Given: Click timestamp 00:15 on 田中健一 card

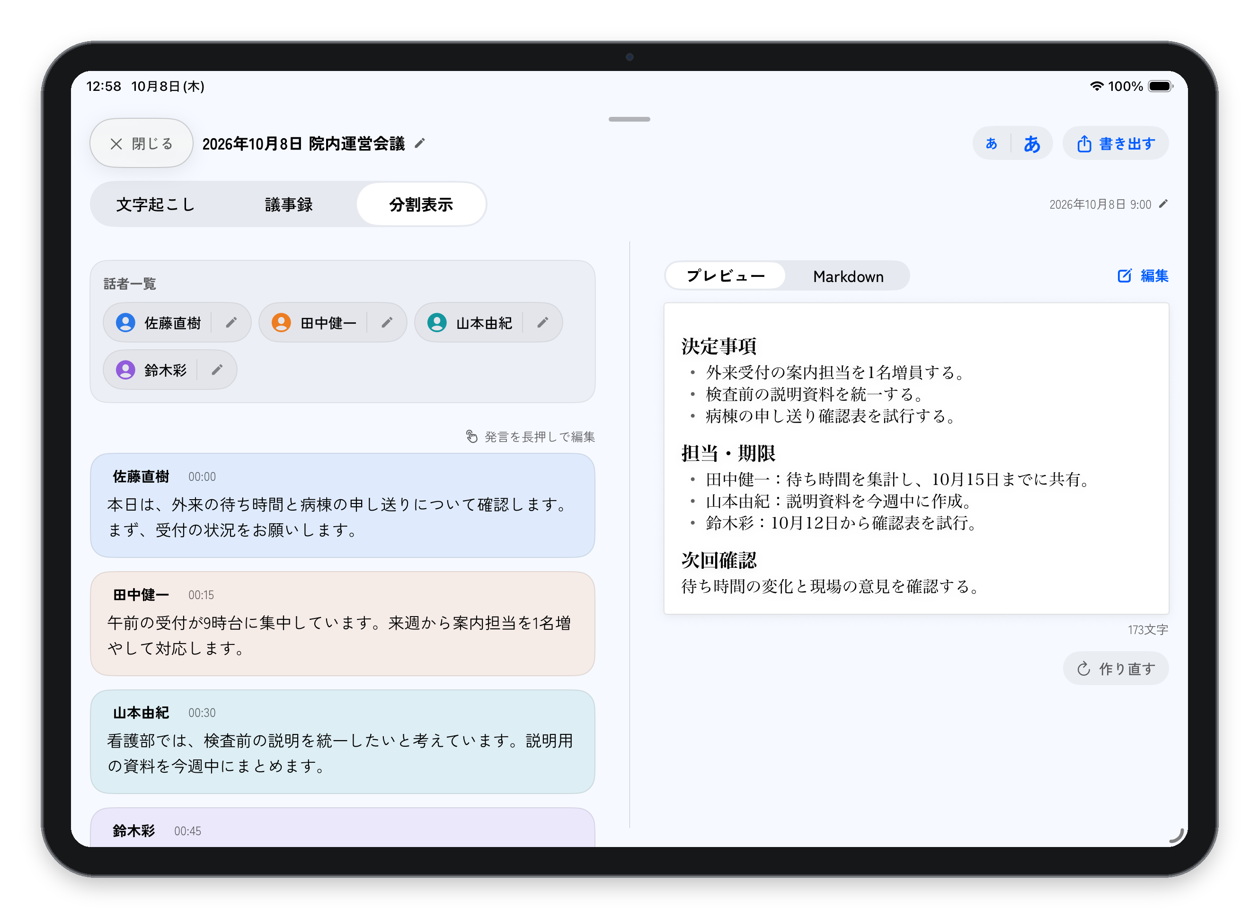Looking at the screenshot, I should point(201,595).
